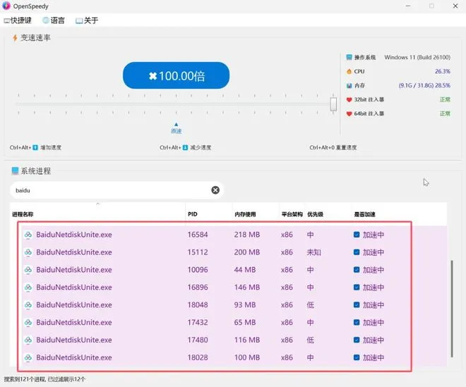Click the process icon in the PID 18048 row
466x387 pixels.
click(x=28, y=305)
